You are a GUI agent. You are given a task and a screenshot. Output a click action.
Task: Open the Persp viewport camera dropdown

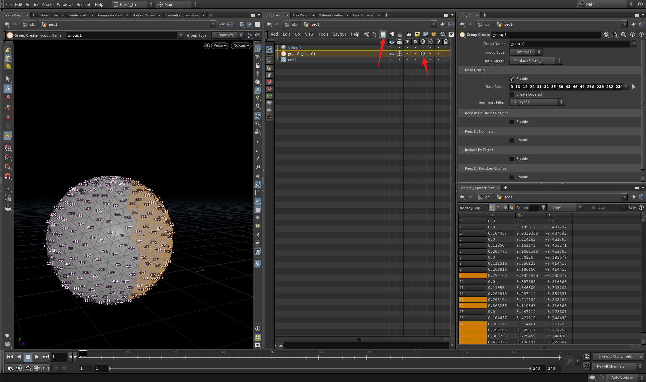(x=219, y=46)
